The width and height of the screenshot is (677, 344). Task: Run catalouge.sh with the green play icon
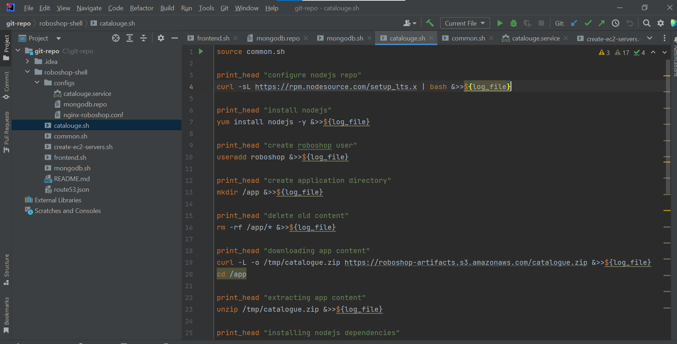click(500, 23)
